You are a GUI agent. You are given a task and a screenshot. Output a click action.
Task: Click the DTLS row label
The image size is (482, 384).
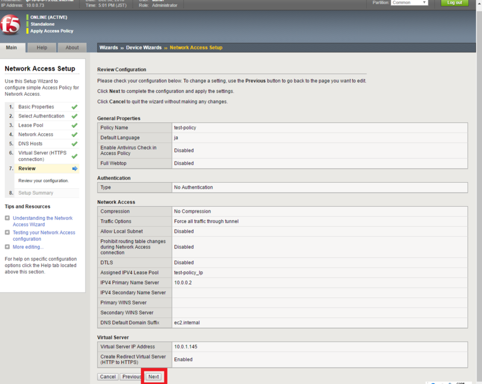(x=107, y=263)
